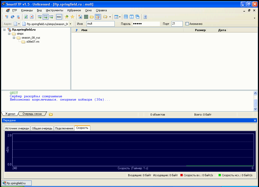
Task: Open the Вид menu
Action: [x=39, y=10]
